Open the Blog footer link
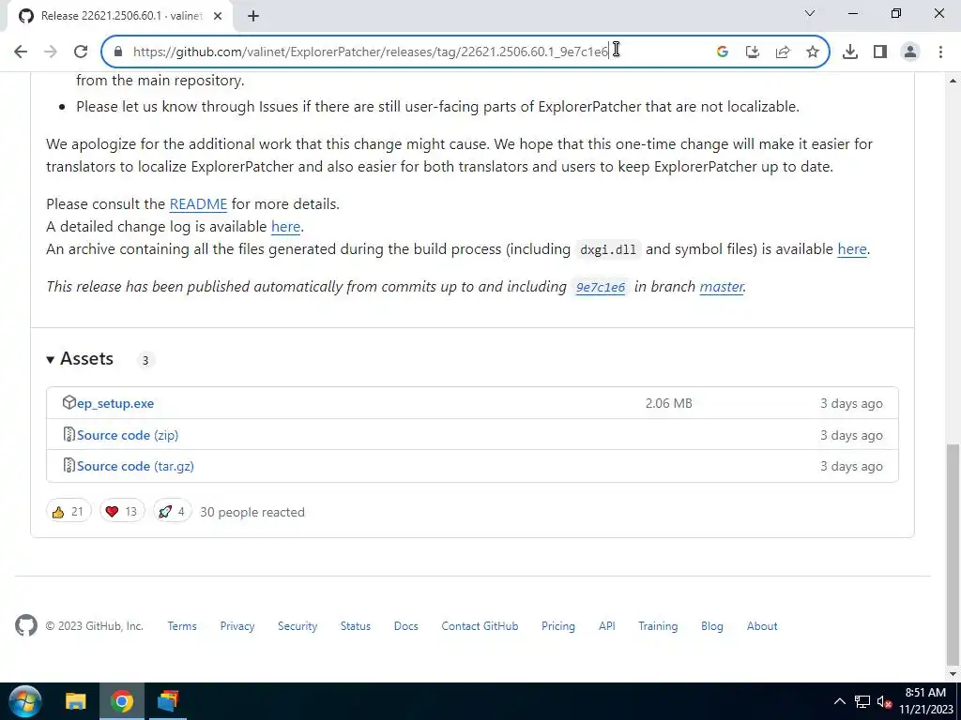Screen dimensions: 961x720 pyautogui.click(x=711, y=626)
